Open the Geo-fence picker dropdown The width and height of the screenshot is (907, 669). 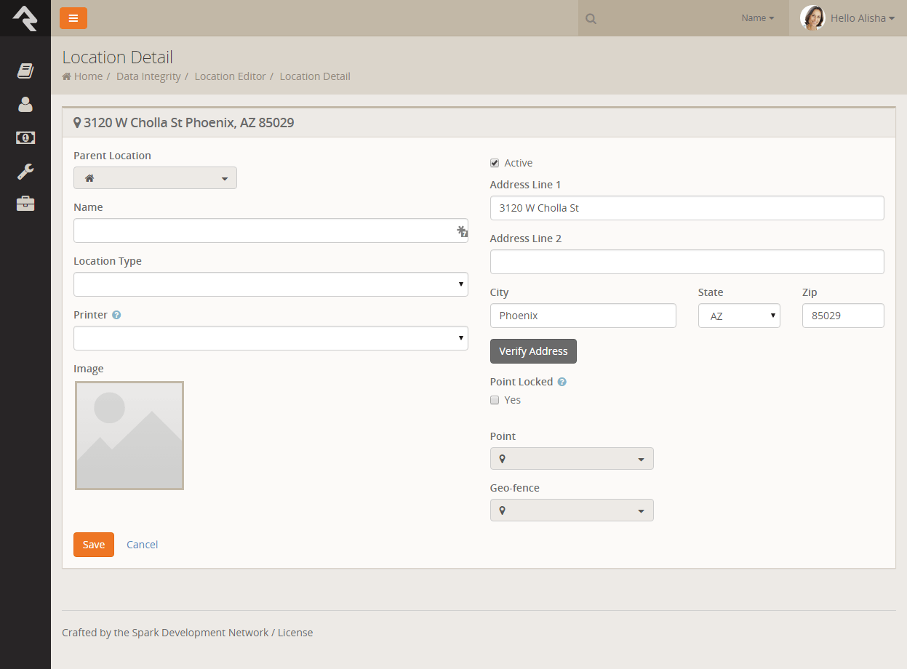[572, 510]
